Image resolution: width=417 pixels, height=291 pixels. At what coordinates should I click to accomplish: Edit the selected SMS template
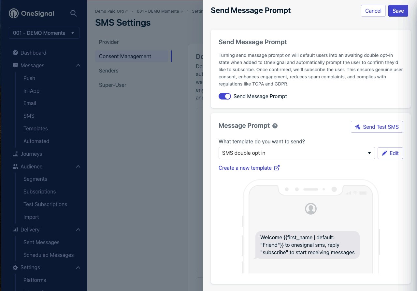[390, 153]
